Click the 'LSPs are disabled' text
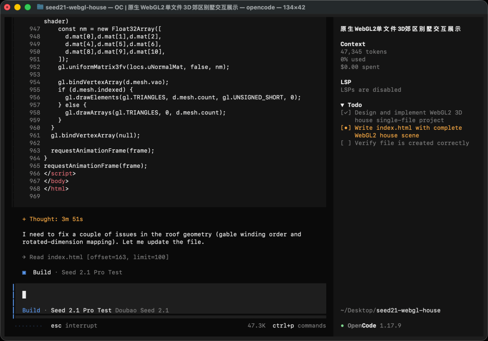The image size is (488, 341). click(371, 90)
